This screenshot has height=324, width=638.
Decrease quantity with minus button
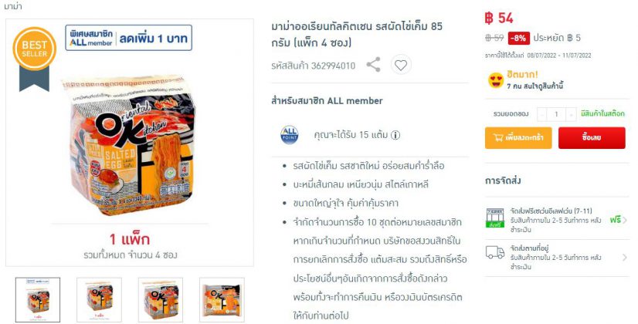point(542,115)
